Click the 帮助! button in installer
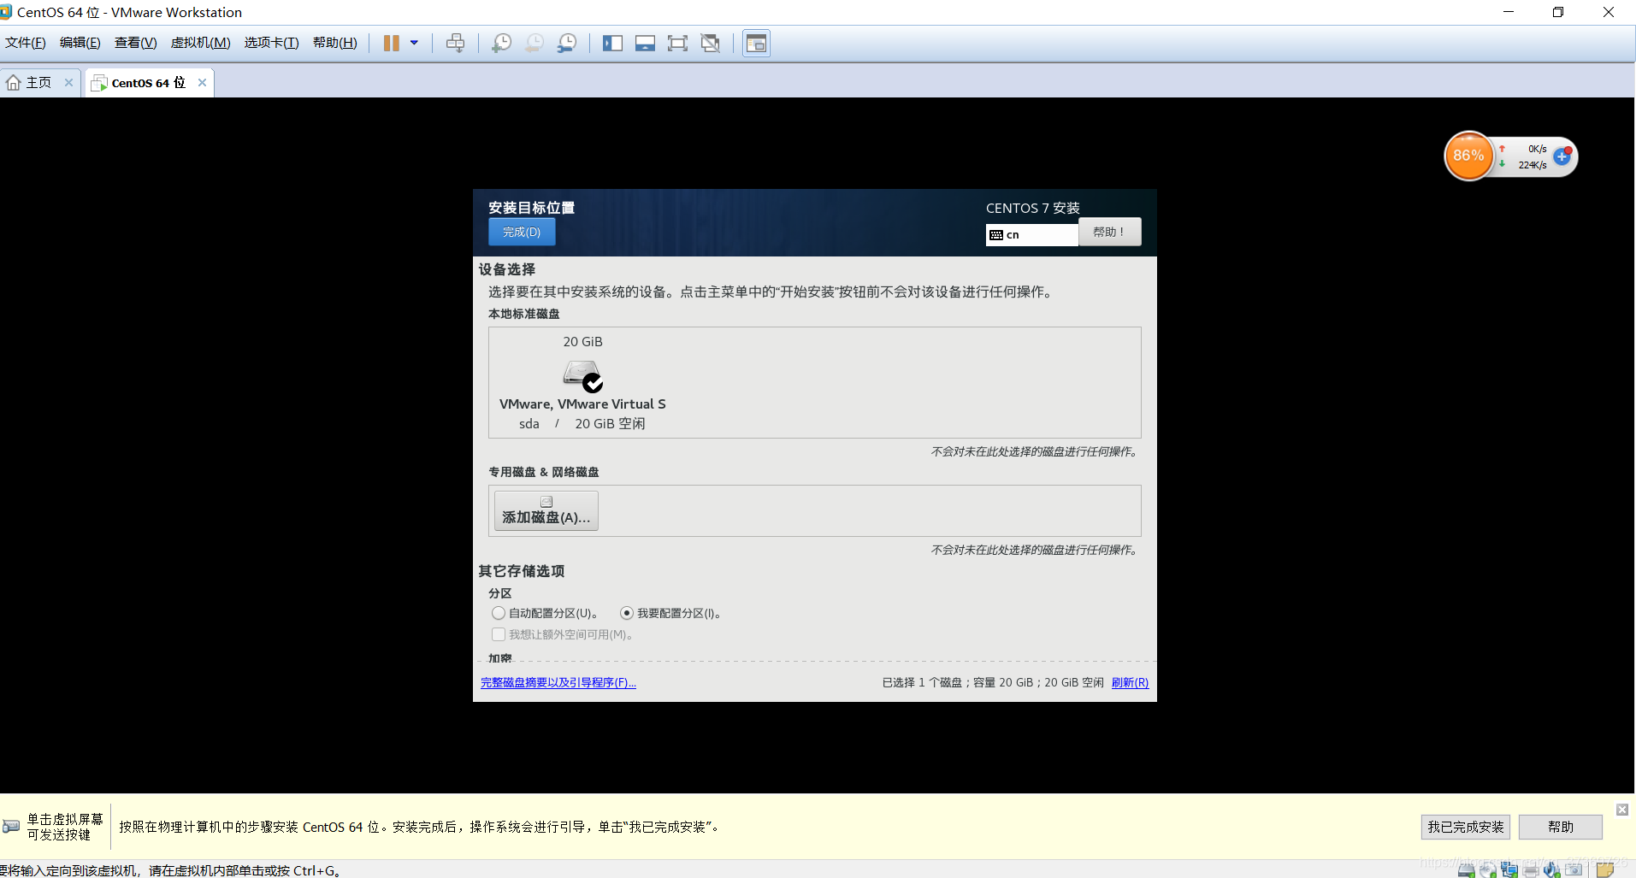The height and width of the screenshot is (878, 1636). [x=1109, y=232]
